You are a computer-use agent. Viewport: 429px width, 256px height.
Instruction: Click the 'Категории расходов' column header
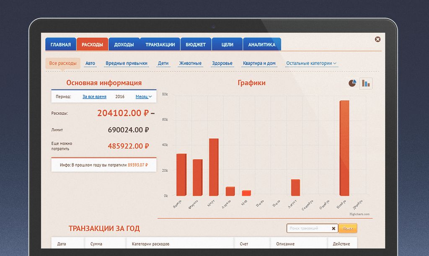[x=150, y=244]
